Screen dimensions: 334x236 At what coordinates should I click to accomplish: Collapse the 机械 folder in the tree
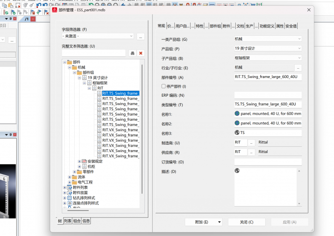[69, 67]
